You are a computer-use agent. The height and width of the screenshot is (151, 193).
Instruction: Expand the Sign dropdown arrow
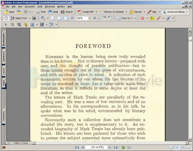click(x=159, y=12)
